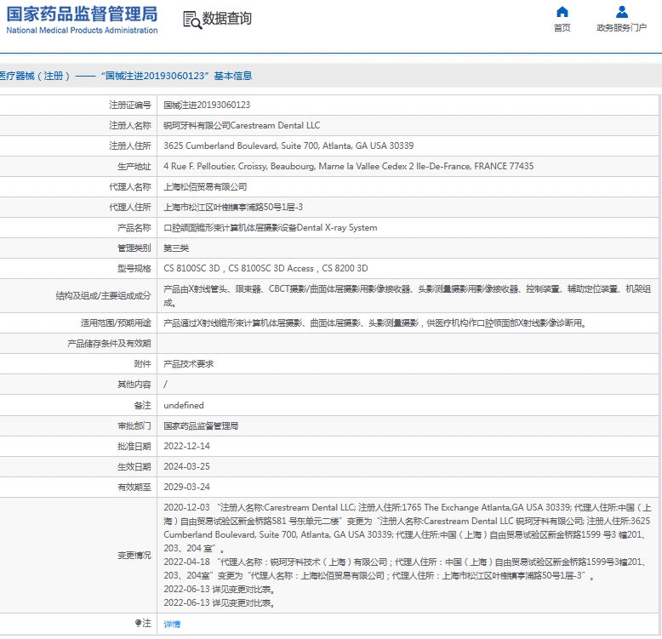
Task: Select agent name 上海松佰贸易有限公司
Action: pos(205,186)
